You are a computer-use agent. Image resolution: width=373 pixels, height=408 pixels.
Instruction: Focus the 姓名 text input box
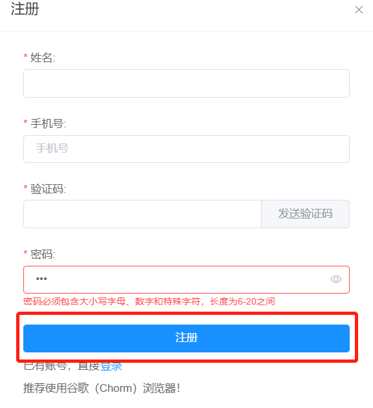[x=186, y=83]
